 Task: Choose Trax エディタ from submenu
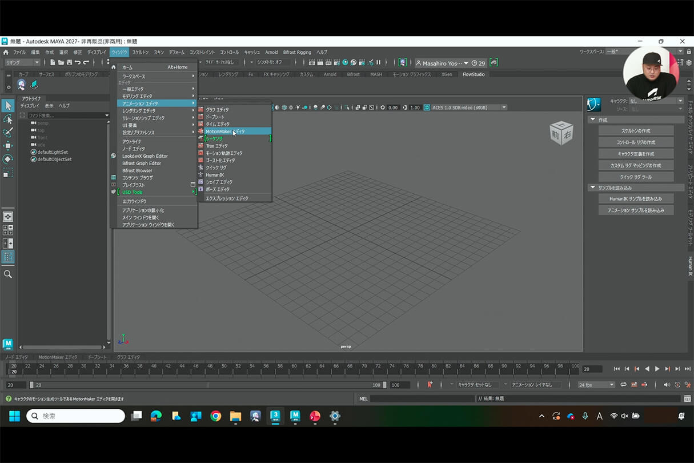(x=235, y=146)
